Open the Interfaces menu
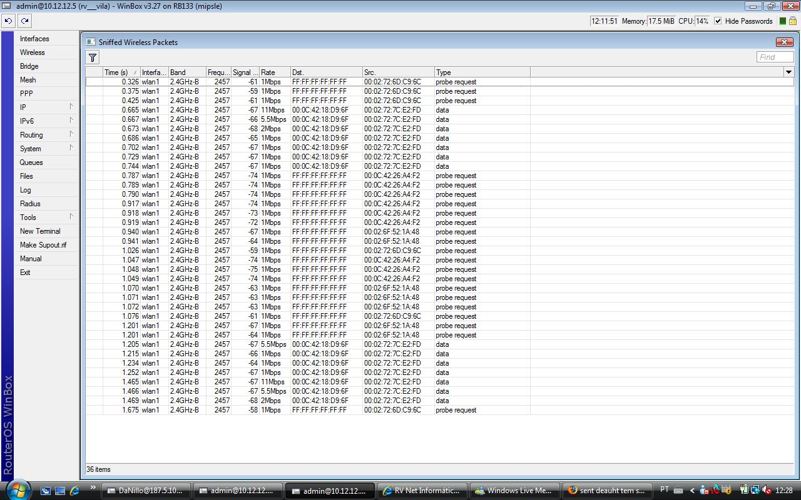 click(47, 39)
